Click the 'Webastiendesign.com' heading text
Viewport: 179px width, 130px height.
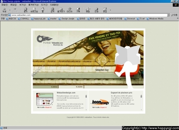[66, 93]
